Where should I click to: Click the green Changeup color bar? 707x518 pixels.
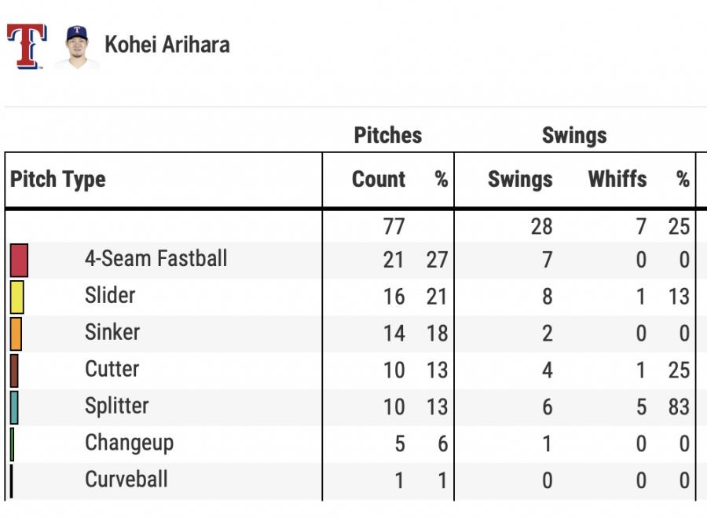point(13,443)
